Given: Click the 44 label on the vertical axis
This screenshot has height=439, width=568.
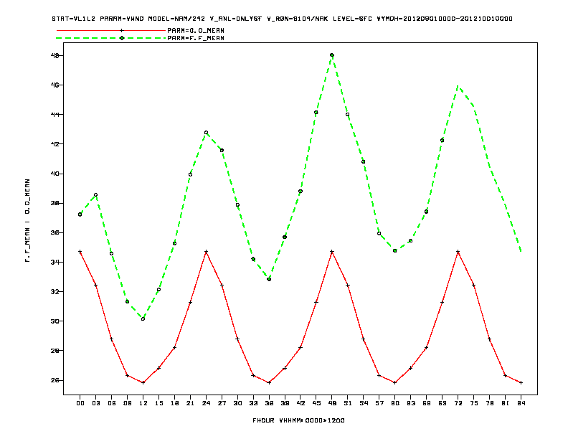Looking at the screenshot, I should [55, 115].
